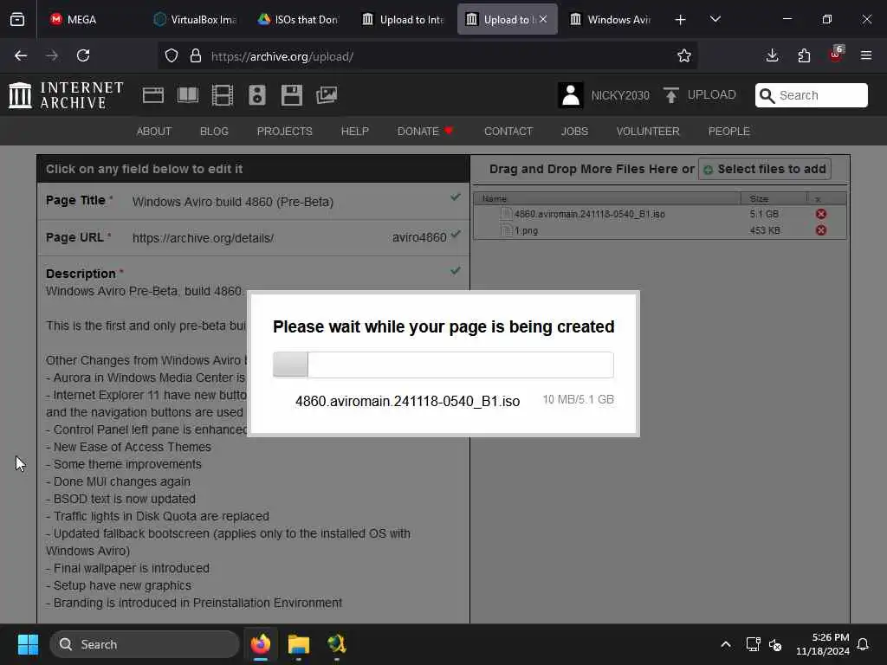Click the NICKY2030 user avatar icon
This screenshot has width=887, height=665.
(570, 95)
